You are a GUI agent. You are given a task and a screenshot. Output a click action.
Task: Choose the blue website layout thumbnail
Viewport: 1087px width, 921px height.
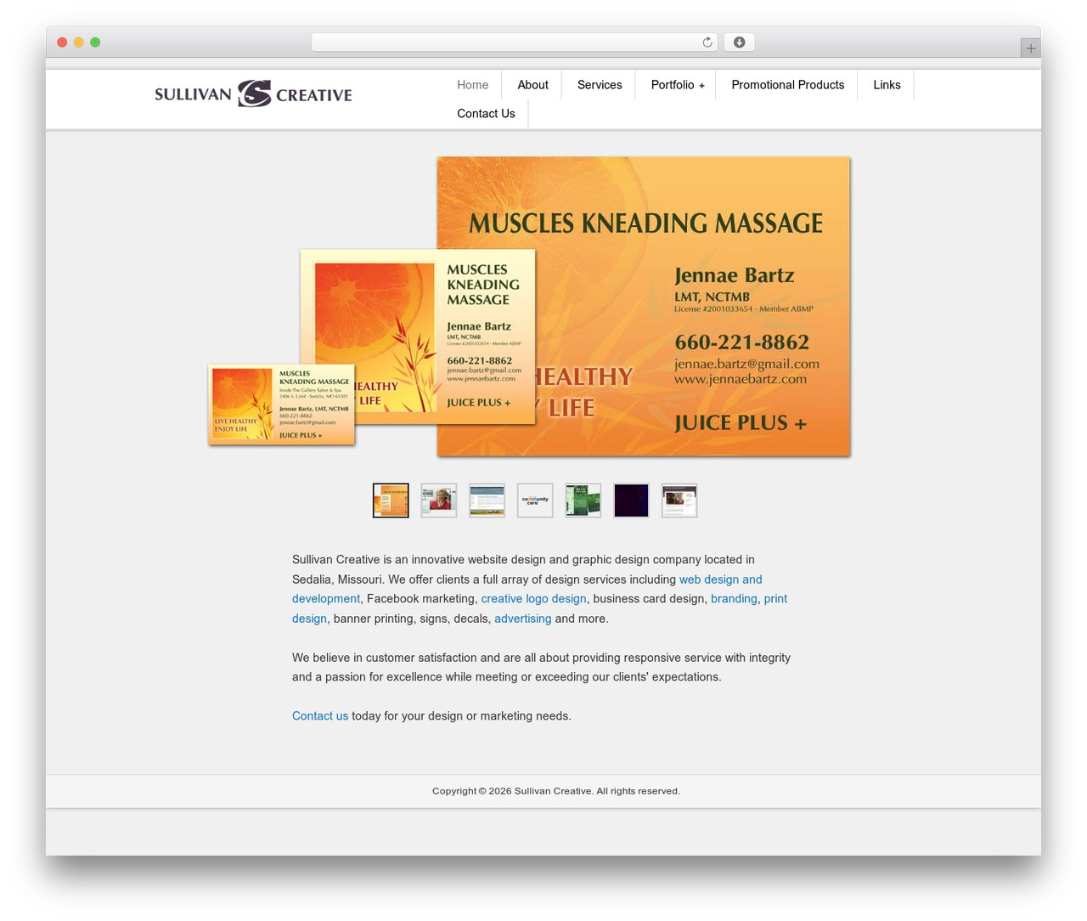(487, 500)
